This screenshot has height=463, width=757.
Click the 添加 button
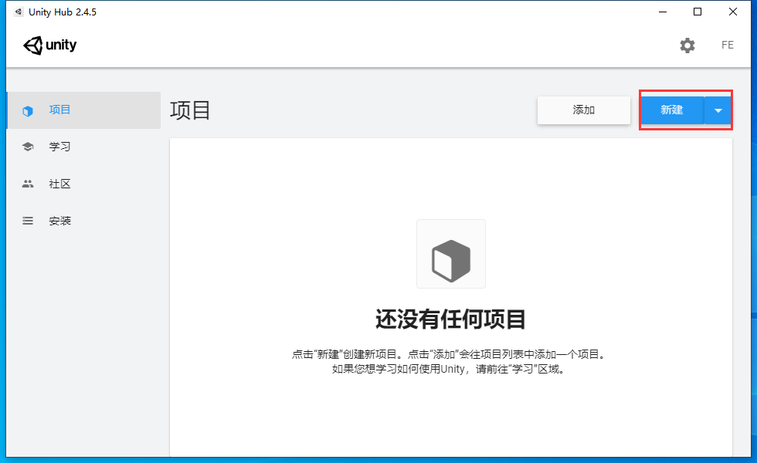pos(584,110)
